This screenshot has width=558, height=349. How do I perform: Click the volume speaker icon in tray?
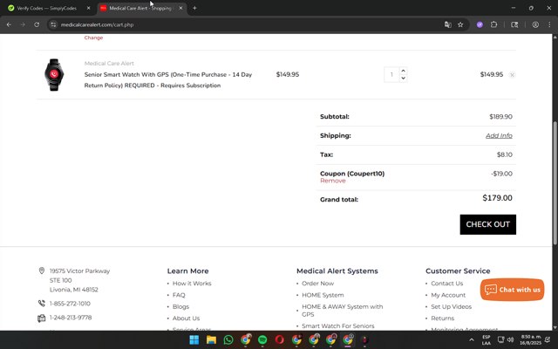[511, 339]
